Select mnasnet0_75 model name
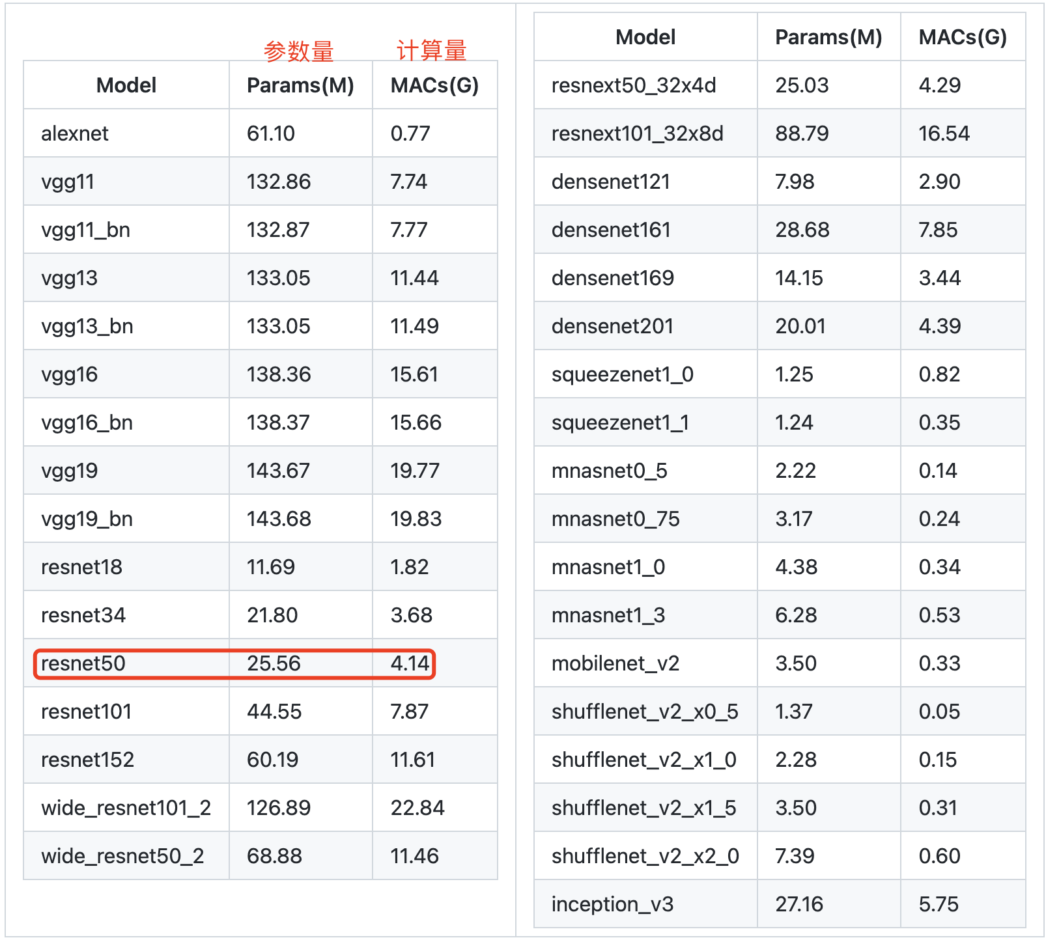 [615, 519]
